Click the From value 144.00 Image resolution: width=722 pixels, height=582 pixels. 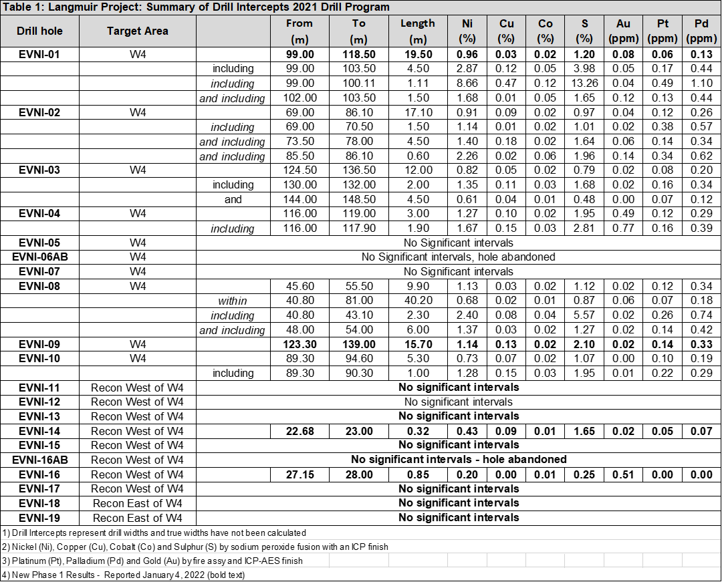(x=299, y=199)
